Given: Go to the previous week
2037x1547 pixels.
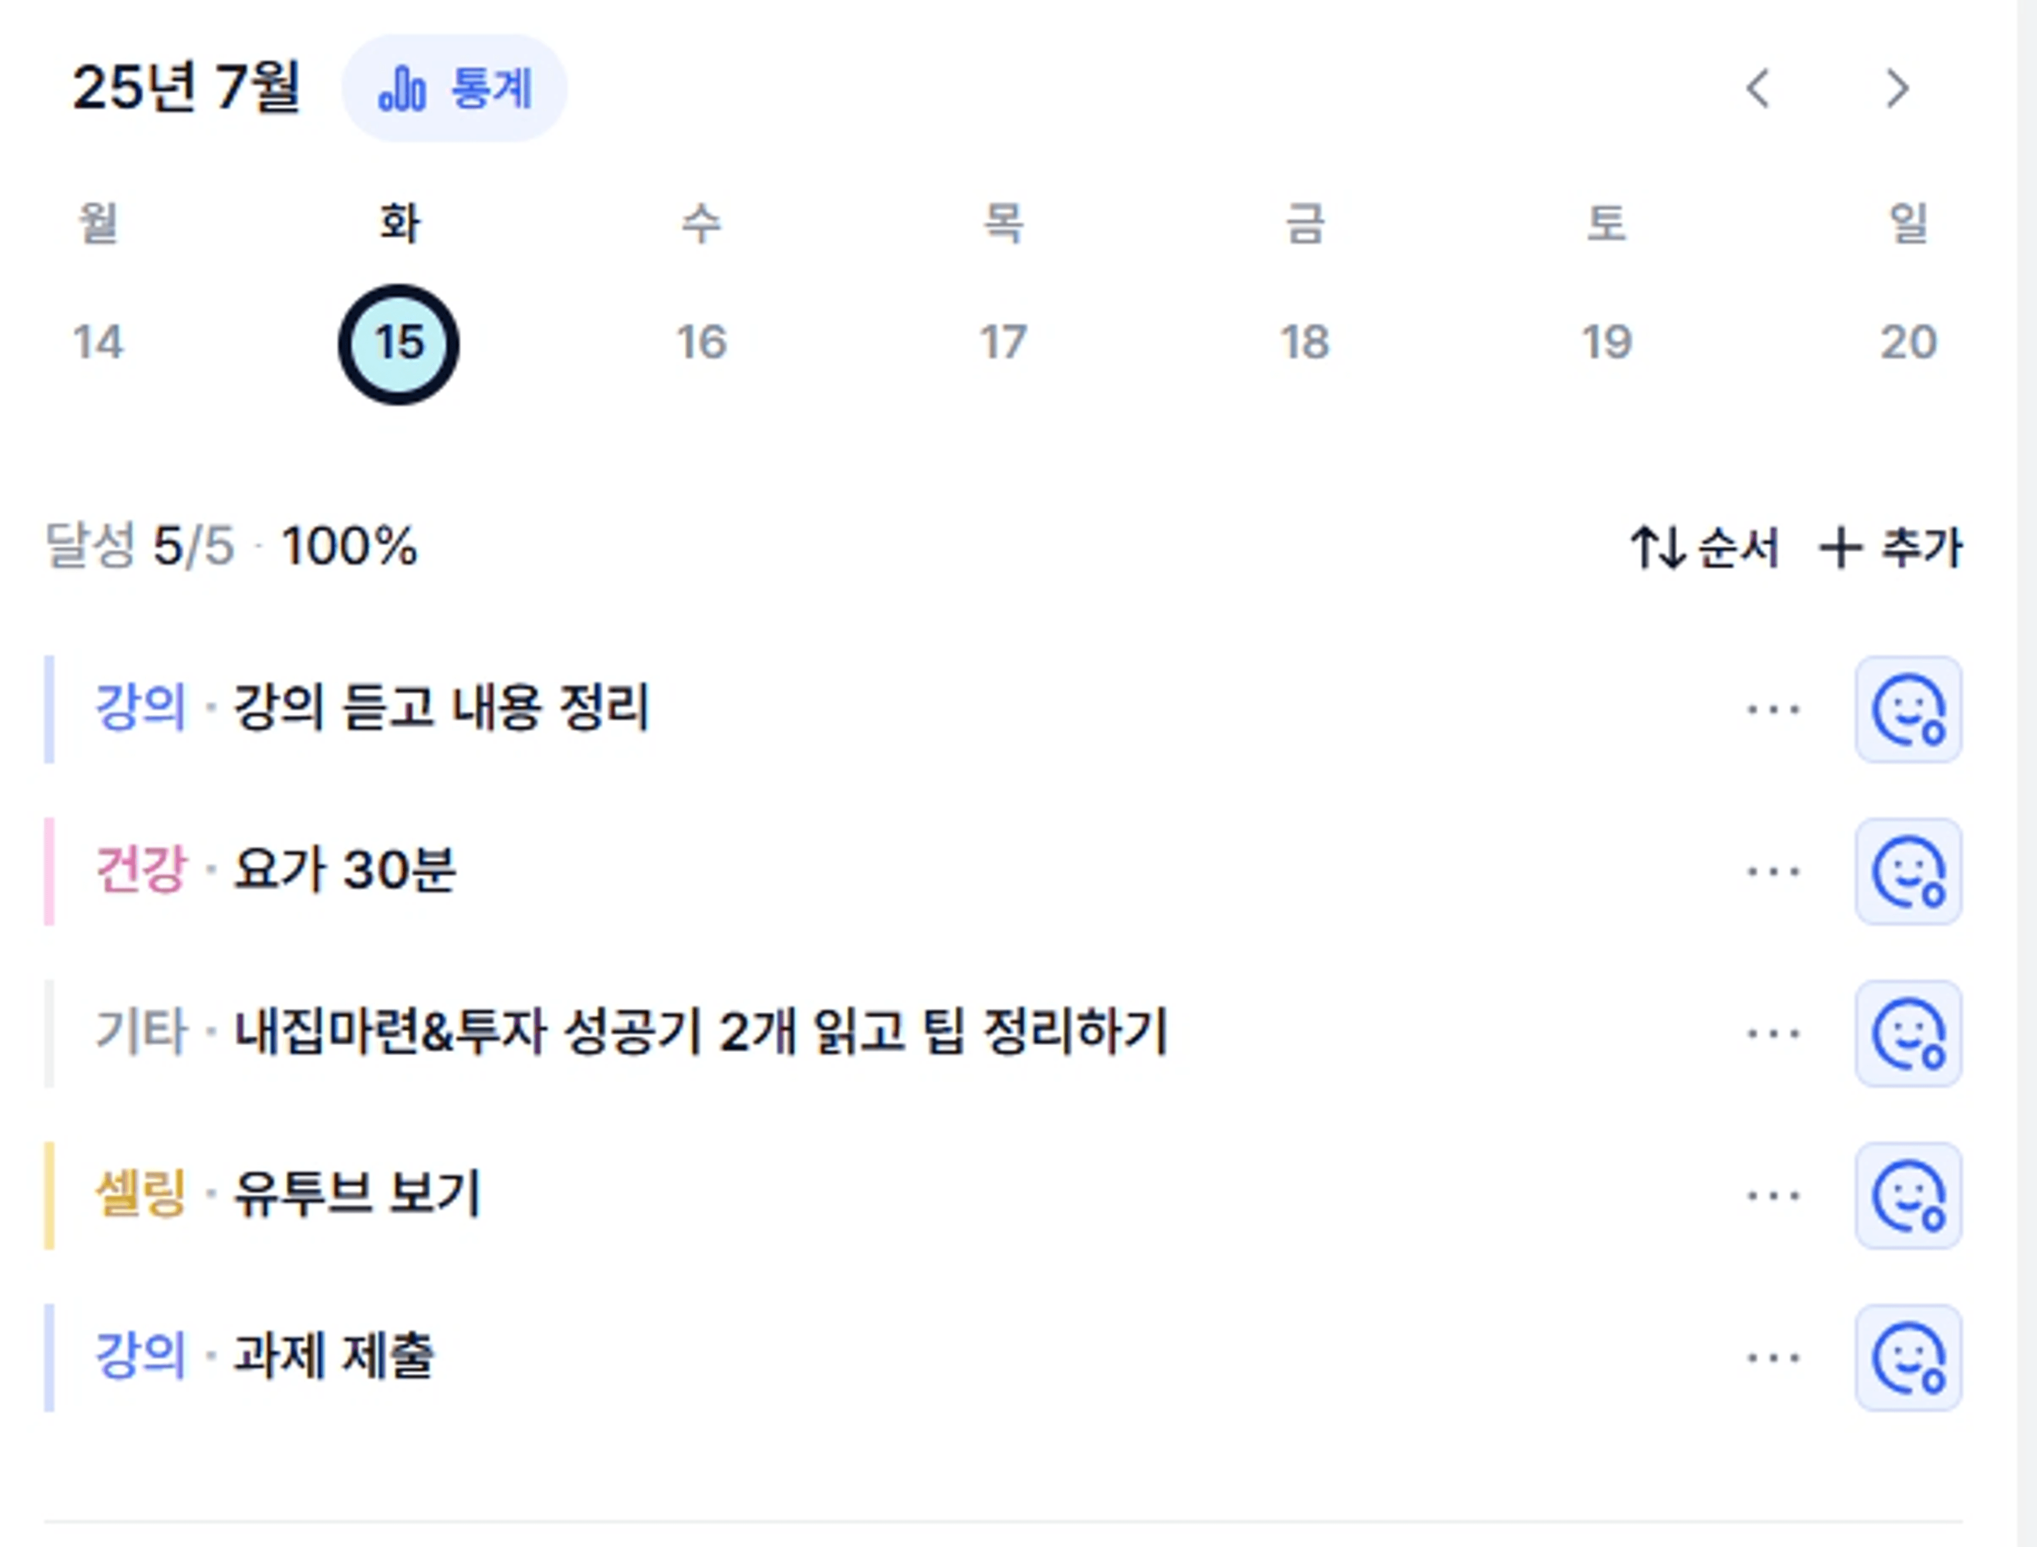Looking at the screenshot, I should pyautogui.click(x=1758, y=89).
